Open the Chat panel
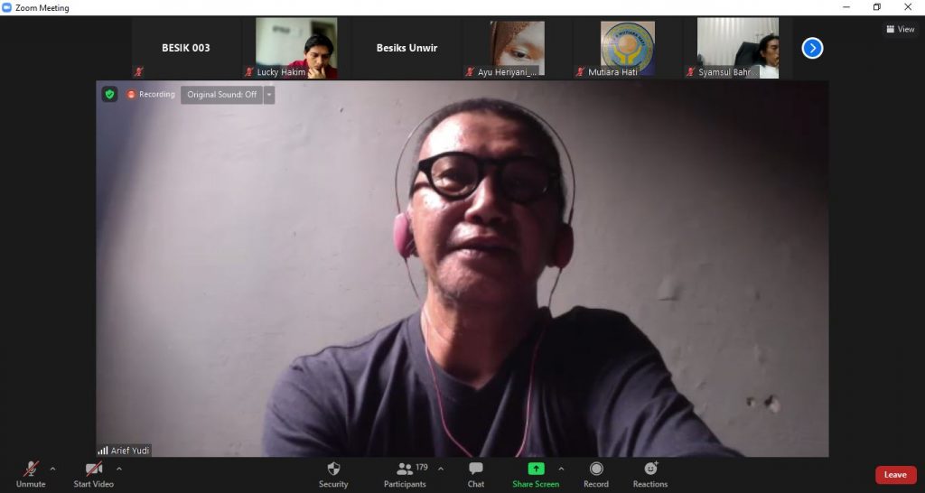Viewport: 925px width, 493px height. point(476,470)
